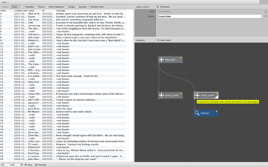
Task: Click the Network panel label
Action: tap(140, 40)
